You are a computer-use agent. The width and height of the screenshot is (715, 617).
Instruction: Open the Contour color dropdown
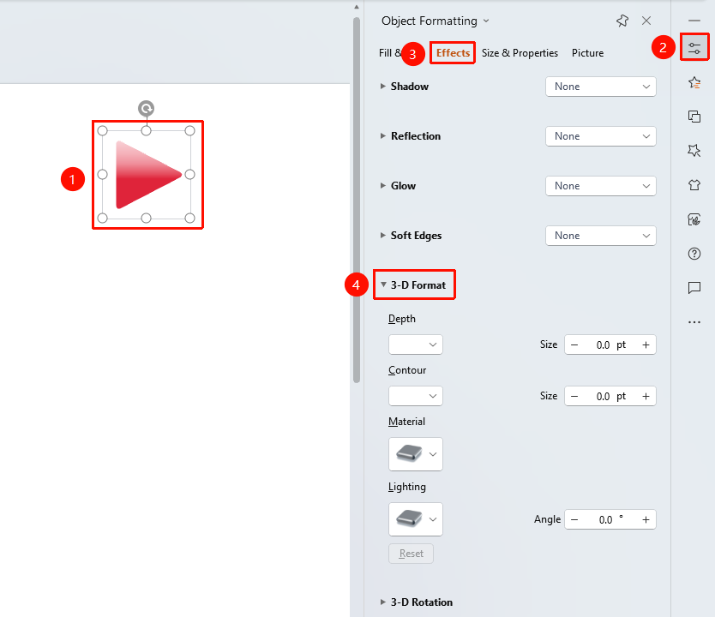pos(416,396)
